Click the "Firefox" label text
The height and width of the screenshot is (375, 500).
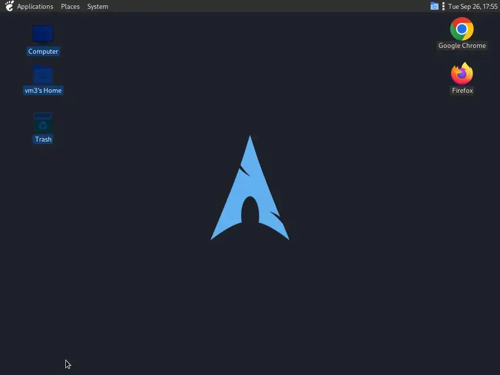click(462, 90)
